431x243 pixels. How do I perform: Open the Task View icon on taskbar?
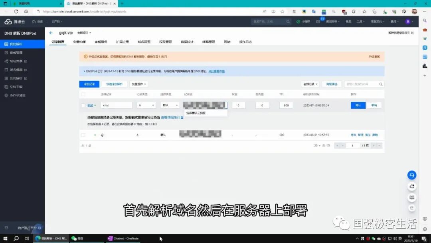click(x=27, y=238)
